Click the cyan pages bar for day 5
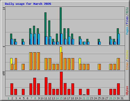130x101 pixels. point(24,43)
